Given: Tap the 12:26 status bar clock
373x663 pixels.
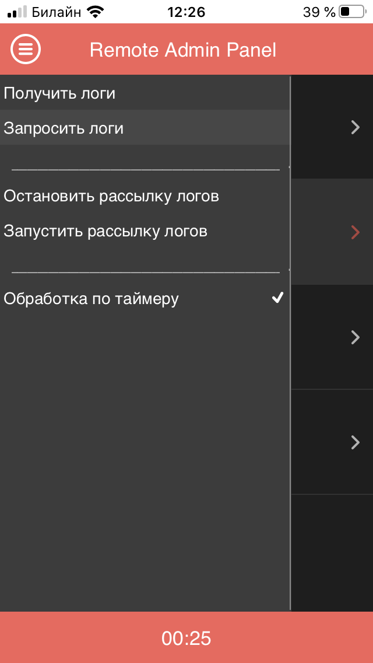Looking at the screenshot, I should pyautogui.click(x=186, y=12).
